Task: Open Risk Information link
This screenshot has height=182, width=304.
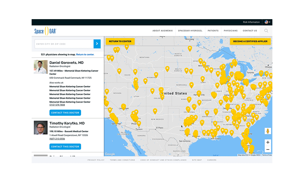Action: point(251,22)
